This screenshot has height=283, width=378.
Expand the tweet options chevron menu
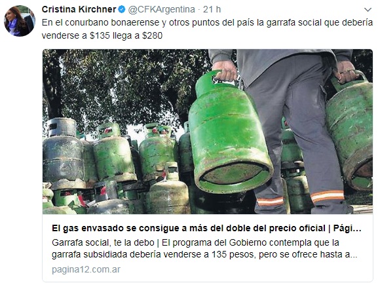(368, 10)
